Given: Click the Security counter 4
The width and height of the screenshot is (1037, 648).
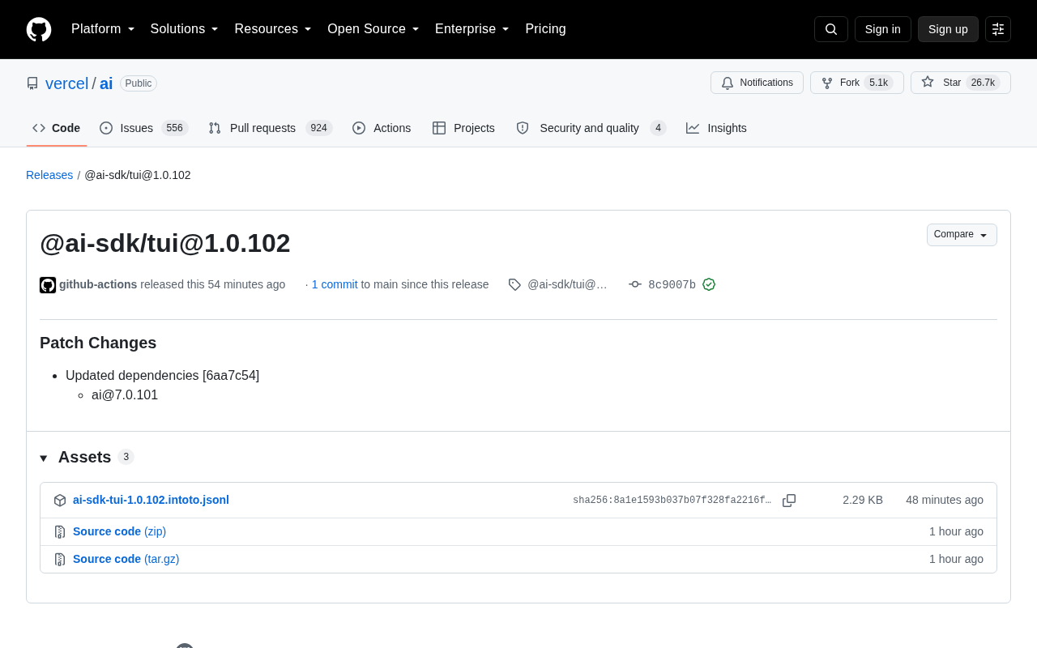Looking at the screenshot, I should [658, 128].
